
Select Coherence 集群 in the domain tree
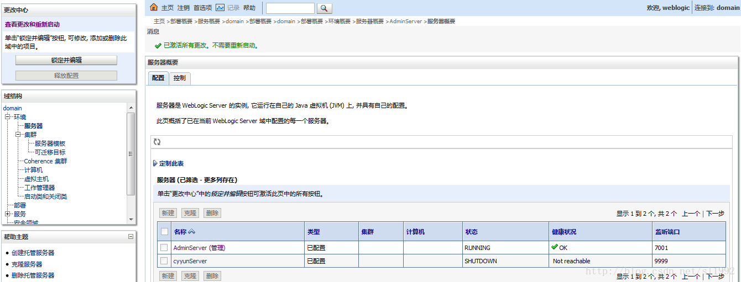coord(46,161)
